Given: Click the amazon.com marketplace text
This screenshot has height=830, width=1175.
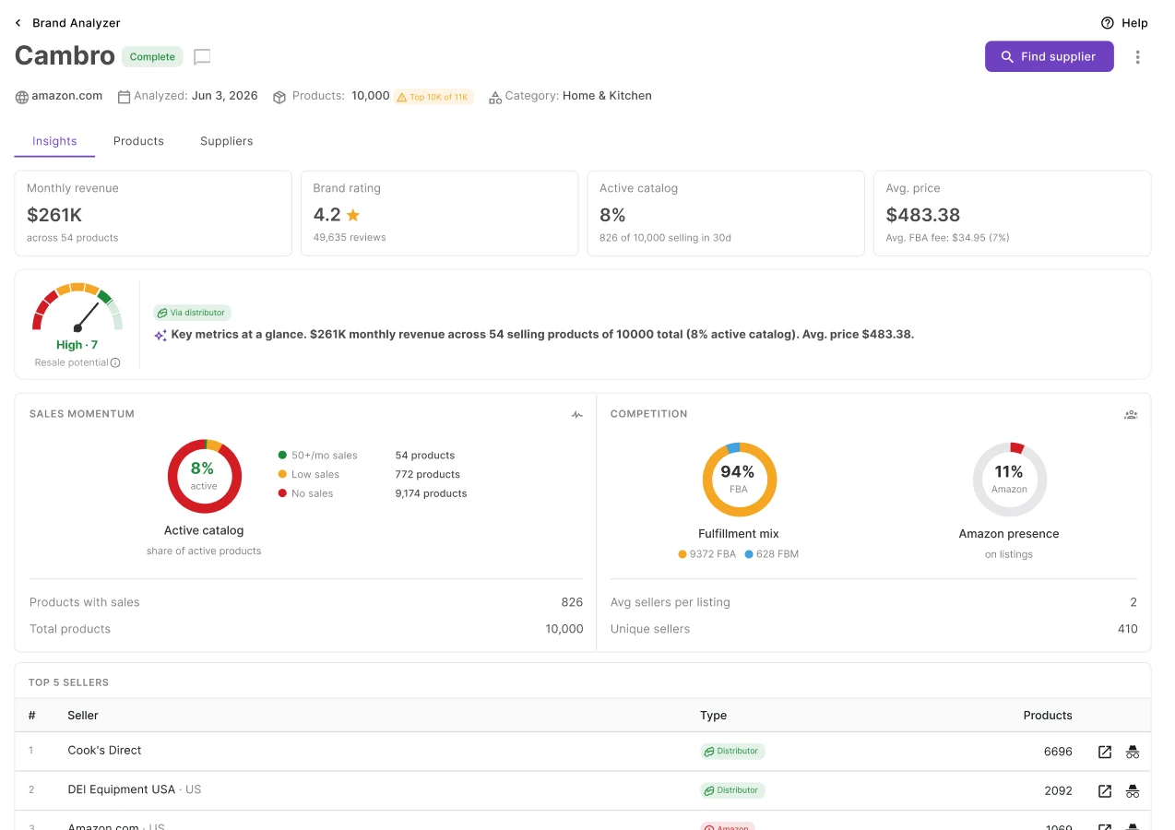Looking at the screenshot, I should (x=67, y=96).
